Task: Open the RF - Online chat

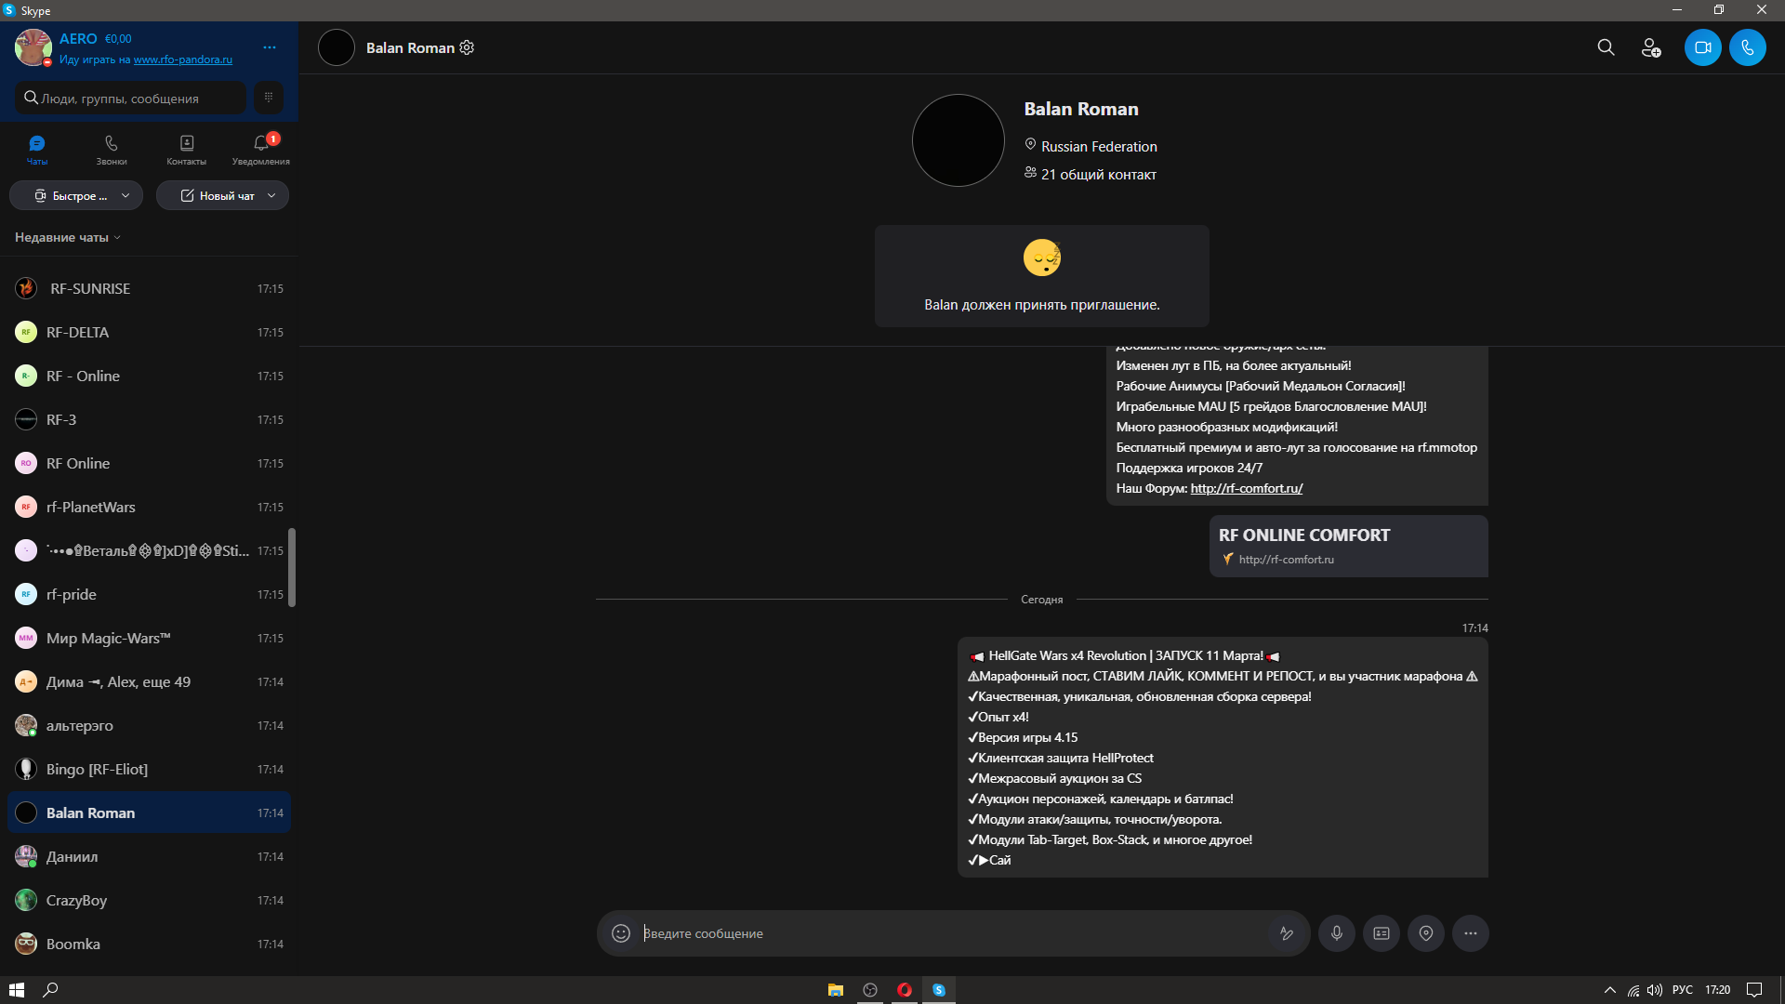Action: [149, 376]
